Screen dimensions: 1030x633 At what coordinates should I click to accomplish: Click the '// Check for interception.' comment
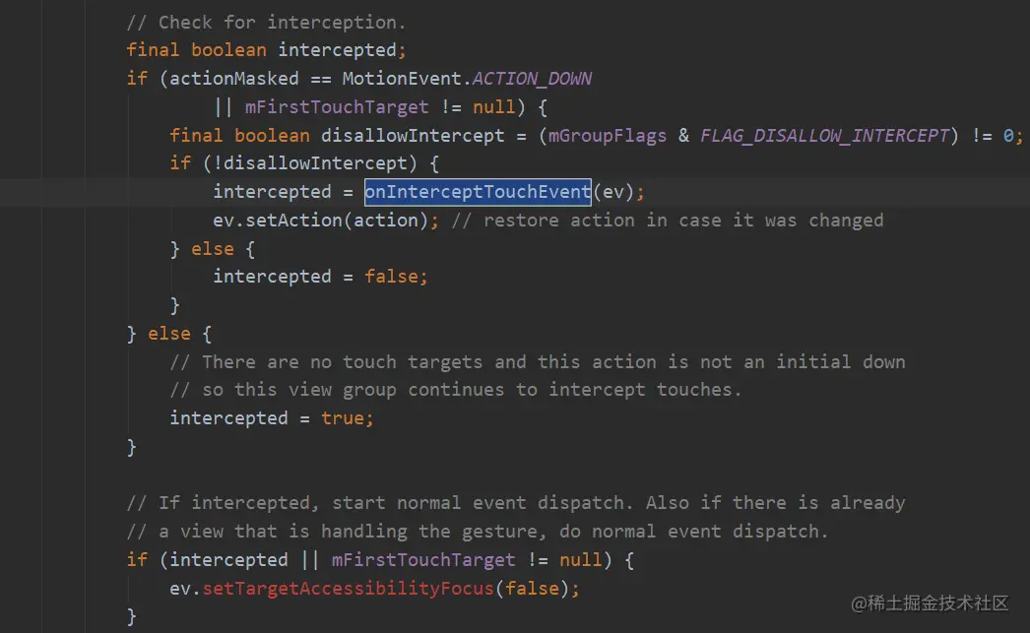[x=266, y=23]
